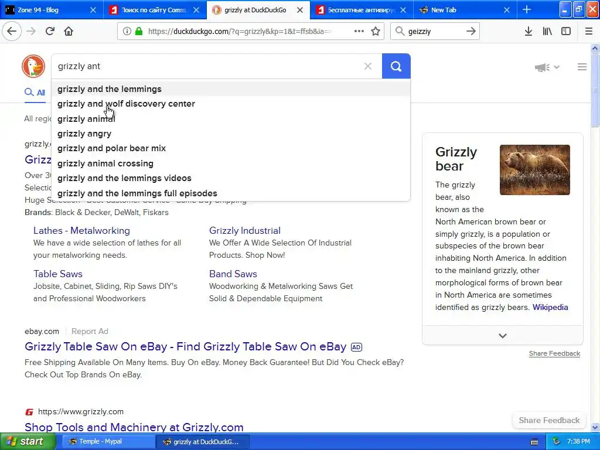
Task: Click Share Feedback under the bear panel
Action: 554,353
